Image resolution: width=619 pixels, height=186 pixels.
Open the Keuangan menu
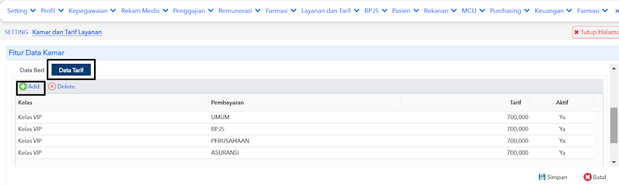point(553,11)
